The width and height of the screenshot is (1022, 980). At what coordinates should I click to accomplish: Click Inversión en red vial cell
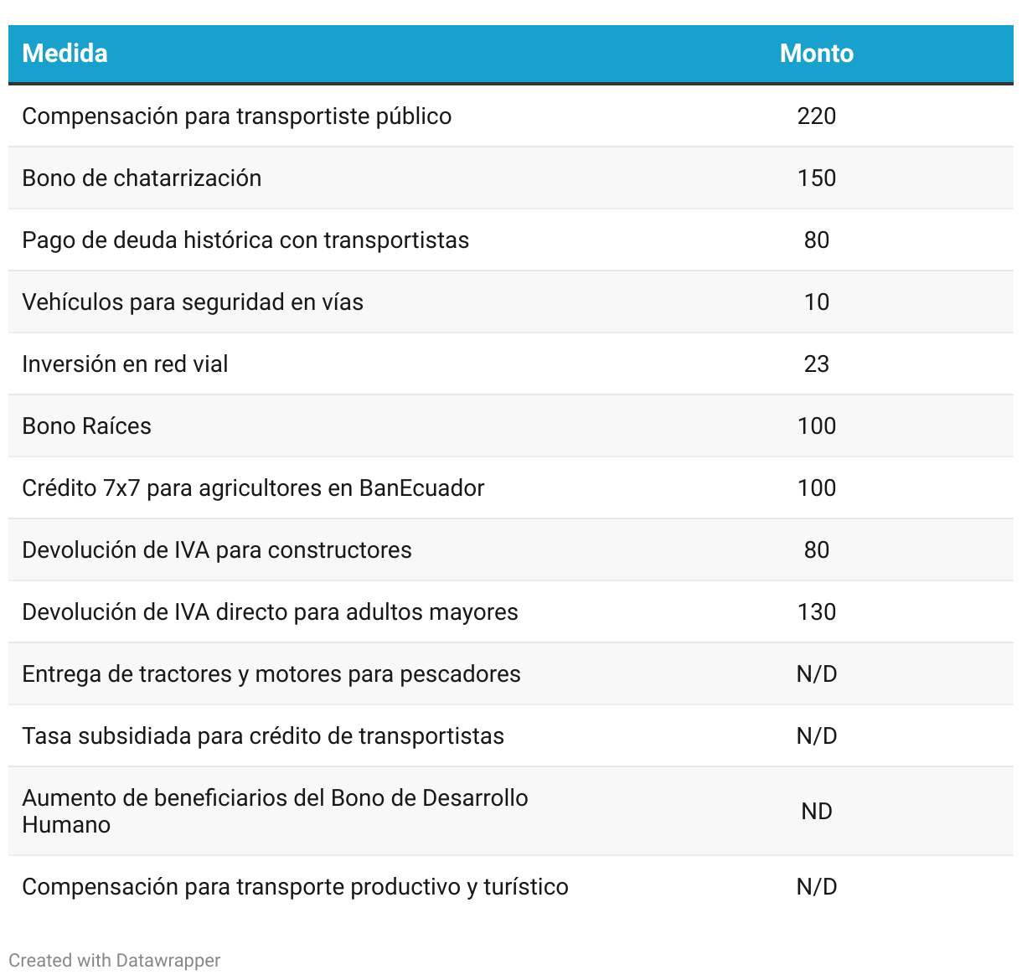coord(125,364)
